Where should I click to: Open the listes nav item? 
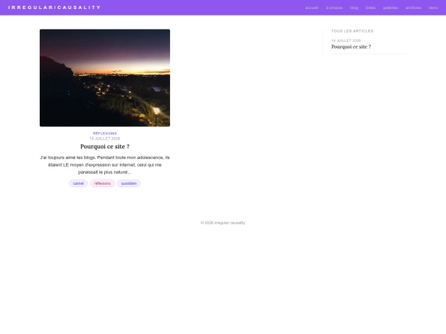[x=371, y=7]
